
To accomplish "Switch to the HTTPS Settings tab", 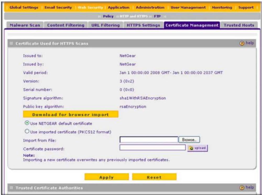I will point(143,25).
